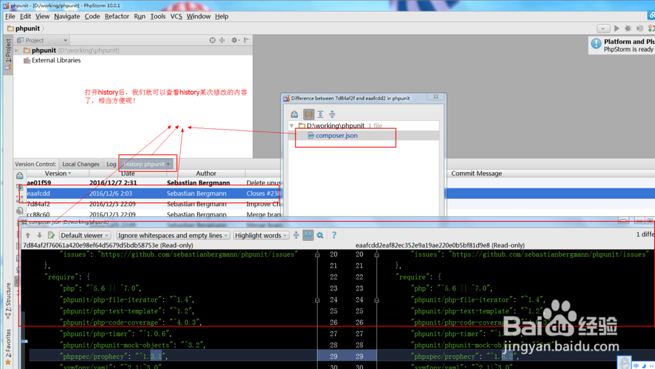Switch to the Log tab

(x=111, y=164)
